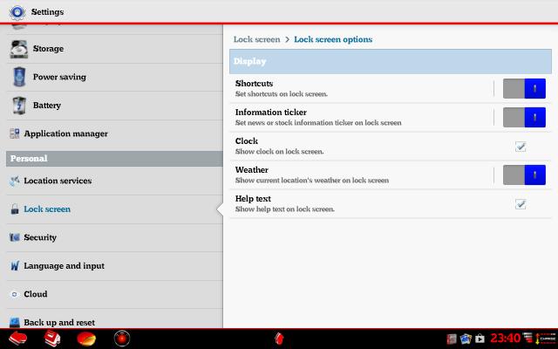Image resolution: width=558 pixels, height=349 pixels.
Task: Tap the clock showing 23:40
Action: click(x=505, y=338)
